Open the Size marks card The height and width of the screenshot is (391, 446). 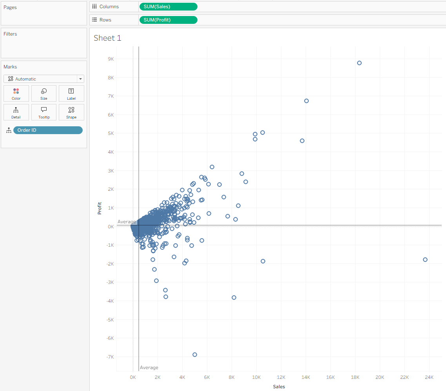pos(44,94)
